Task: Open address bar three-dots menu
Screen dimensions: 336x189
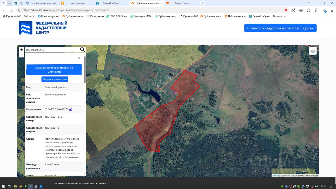Action: pos(281,10)
